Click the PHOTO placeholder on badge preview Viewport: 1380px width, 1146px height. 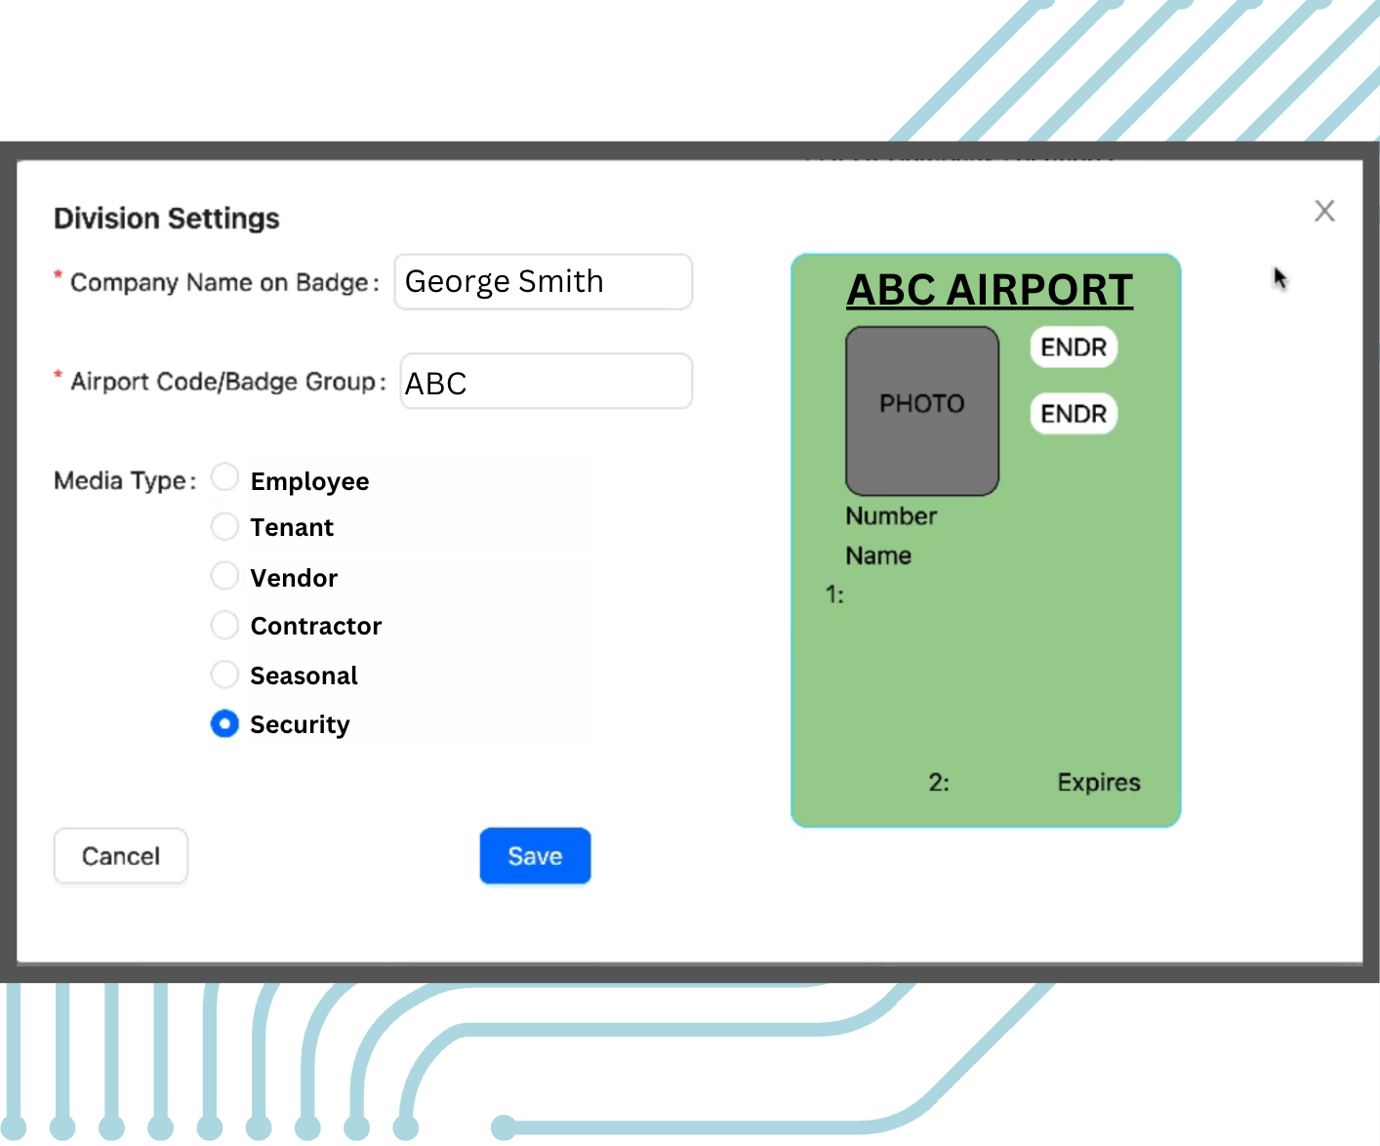tap(922, 411)
